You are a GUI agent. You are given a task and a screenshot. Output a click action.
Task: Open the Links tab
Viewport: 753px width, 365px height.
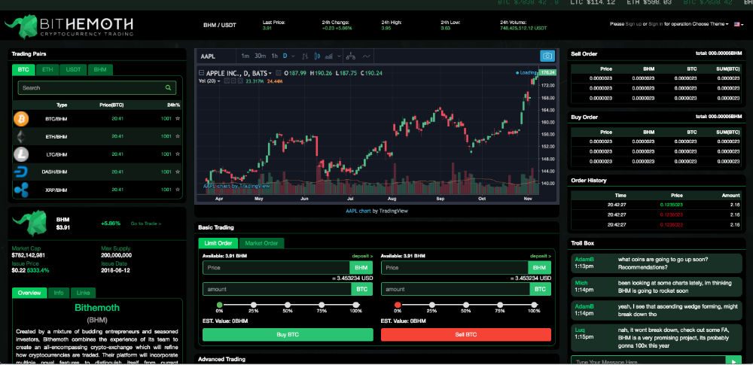pyautogui.click(x=83, y=293)
